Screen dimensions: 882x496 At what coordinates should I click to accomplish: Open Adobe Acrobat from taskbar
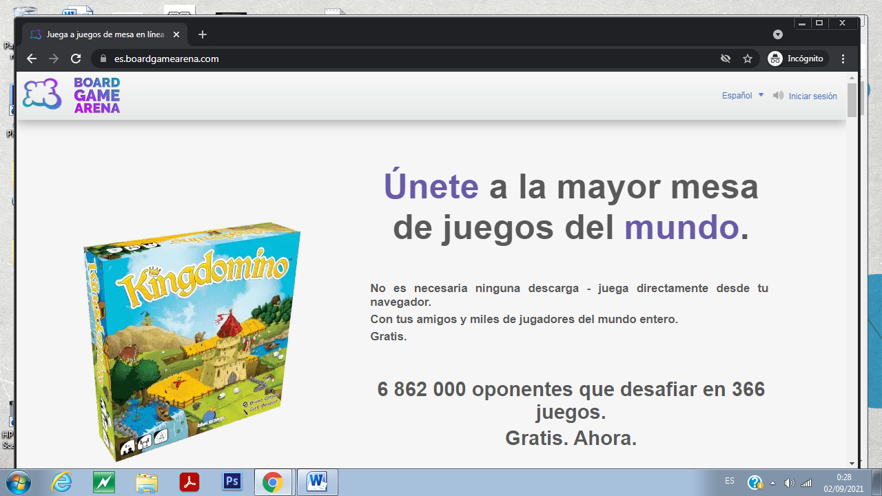coord(189,482)
